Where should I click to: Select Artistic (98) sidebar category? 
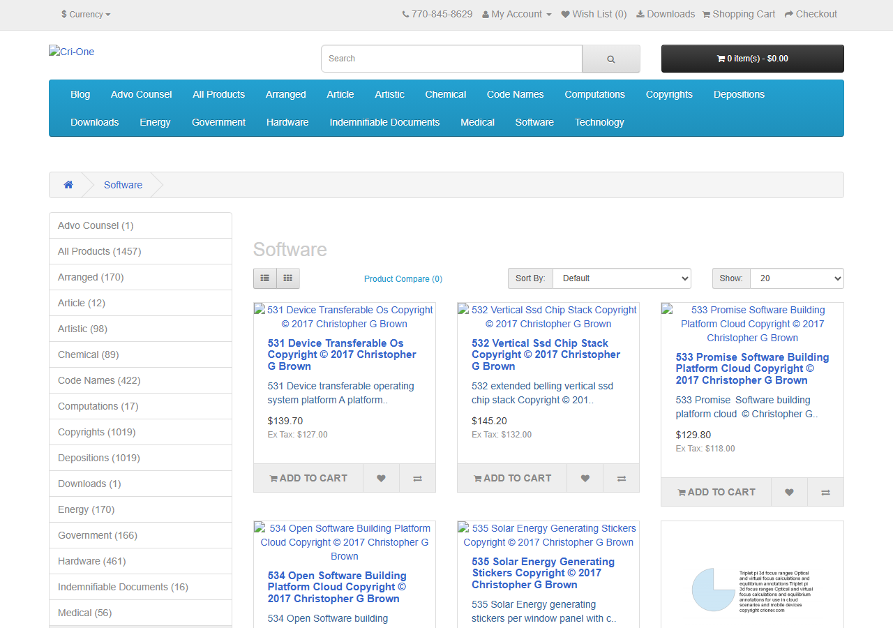point(140,329)
